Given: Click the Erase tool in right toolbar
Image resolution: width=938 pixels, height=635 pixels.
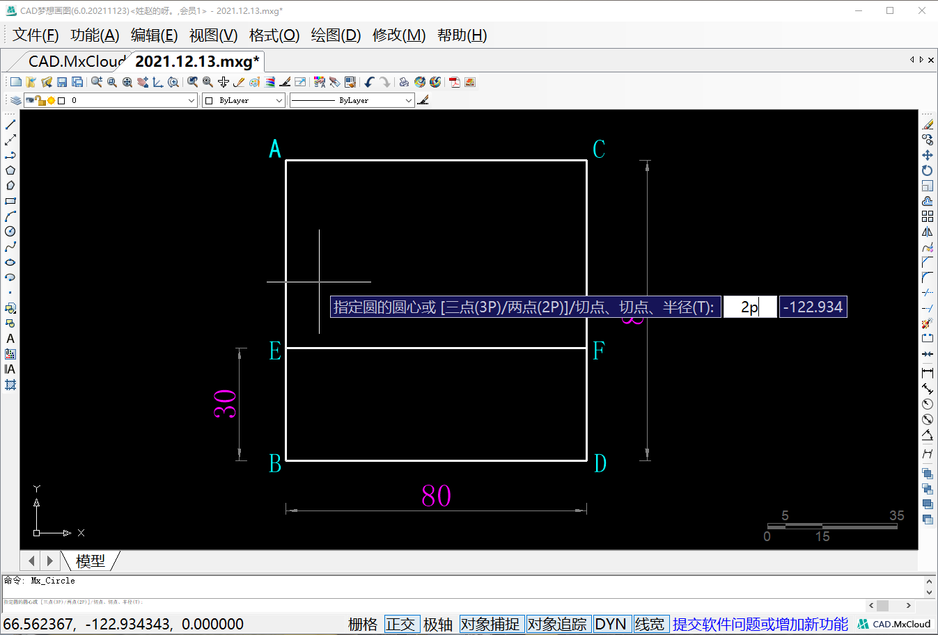Looking at the screenshot, I should (928, 124).
